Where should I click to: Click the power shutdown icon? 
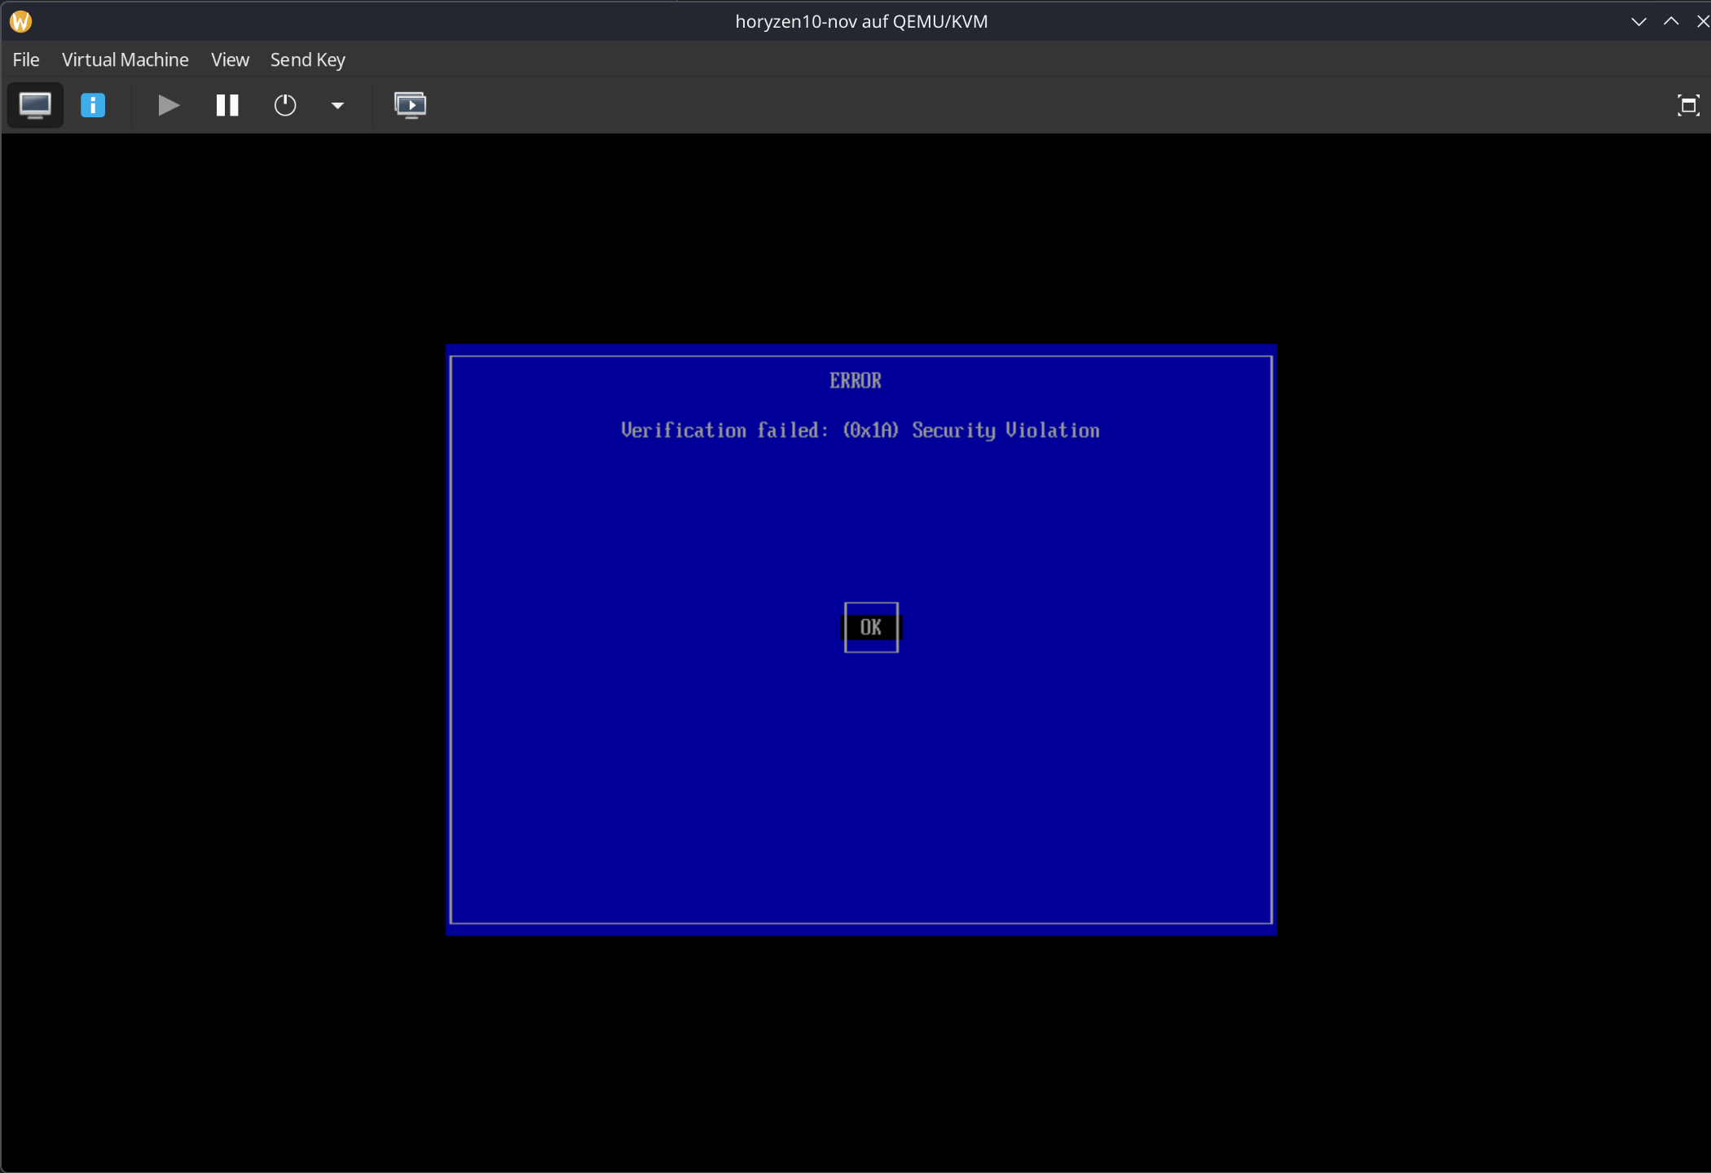[x=285, y=105]
